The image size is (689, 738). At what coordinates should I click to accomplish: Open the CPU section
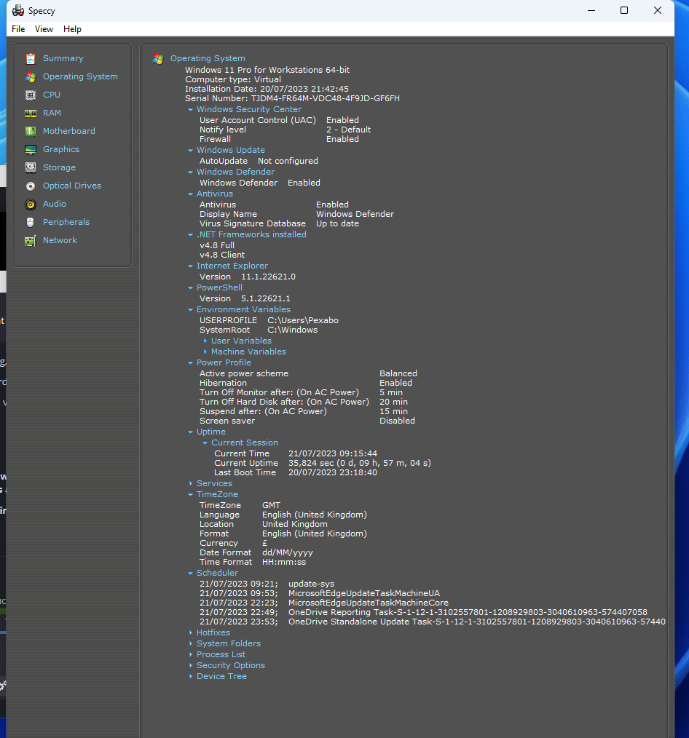tap(51, 95)
